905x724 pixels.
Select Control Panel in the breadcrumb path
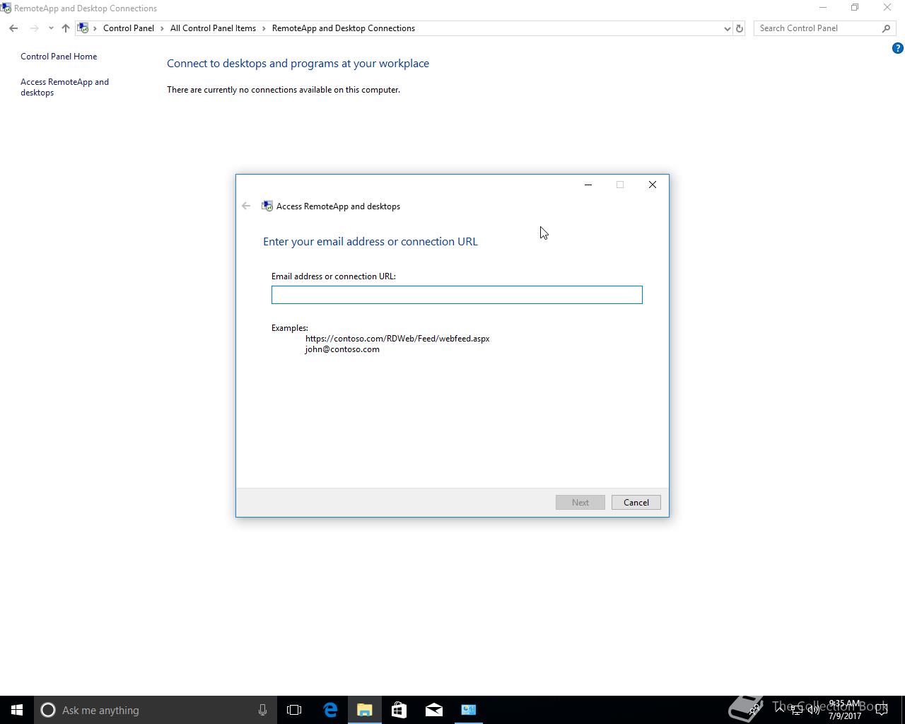coord(129,28)
